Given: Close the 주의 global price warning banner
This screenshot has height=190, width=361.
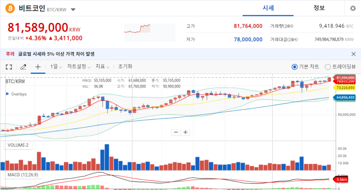Looking at the screenshot, I should pyautogui.click(x=354, y=54).
